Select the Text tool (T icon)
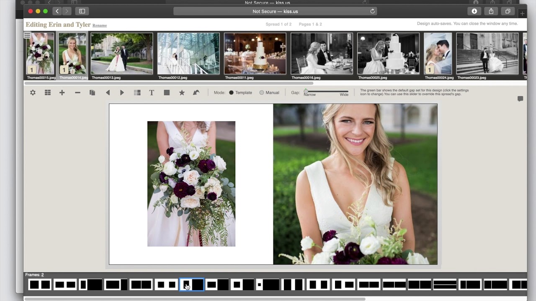The image size is (536, 301). click(x=152, y=92)
